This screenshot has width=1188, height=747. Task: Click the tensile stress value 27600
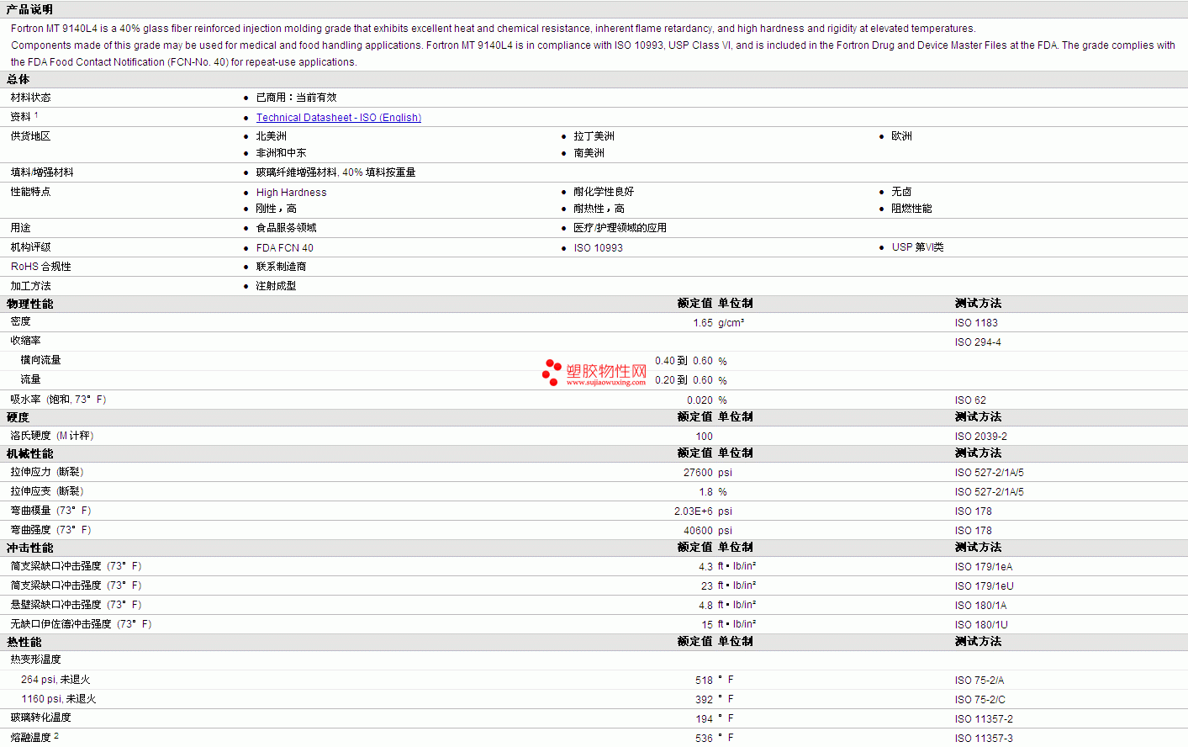(698, 473)
